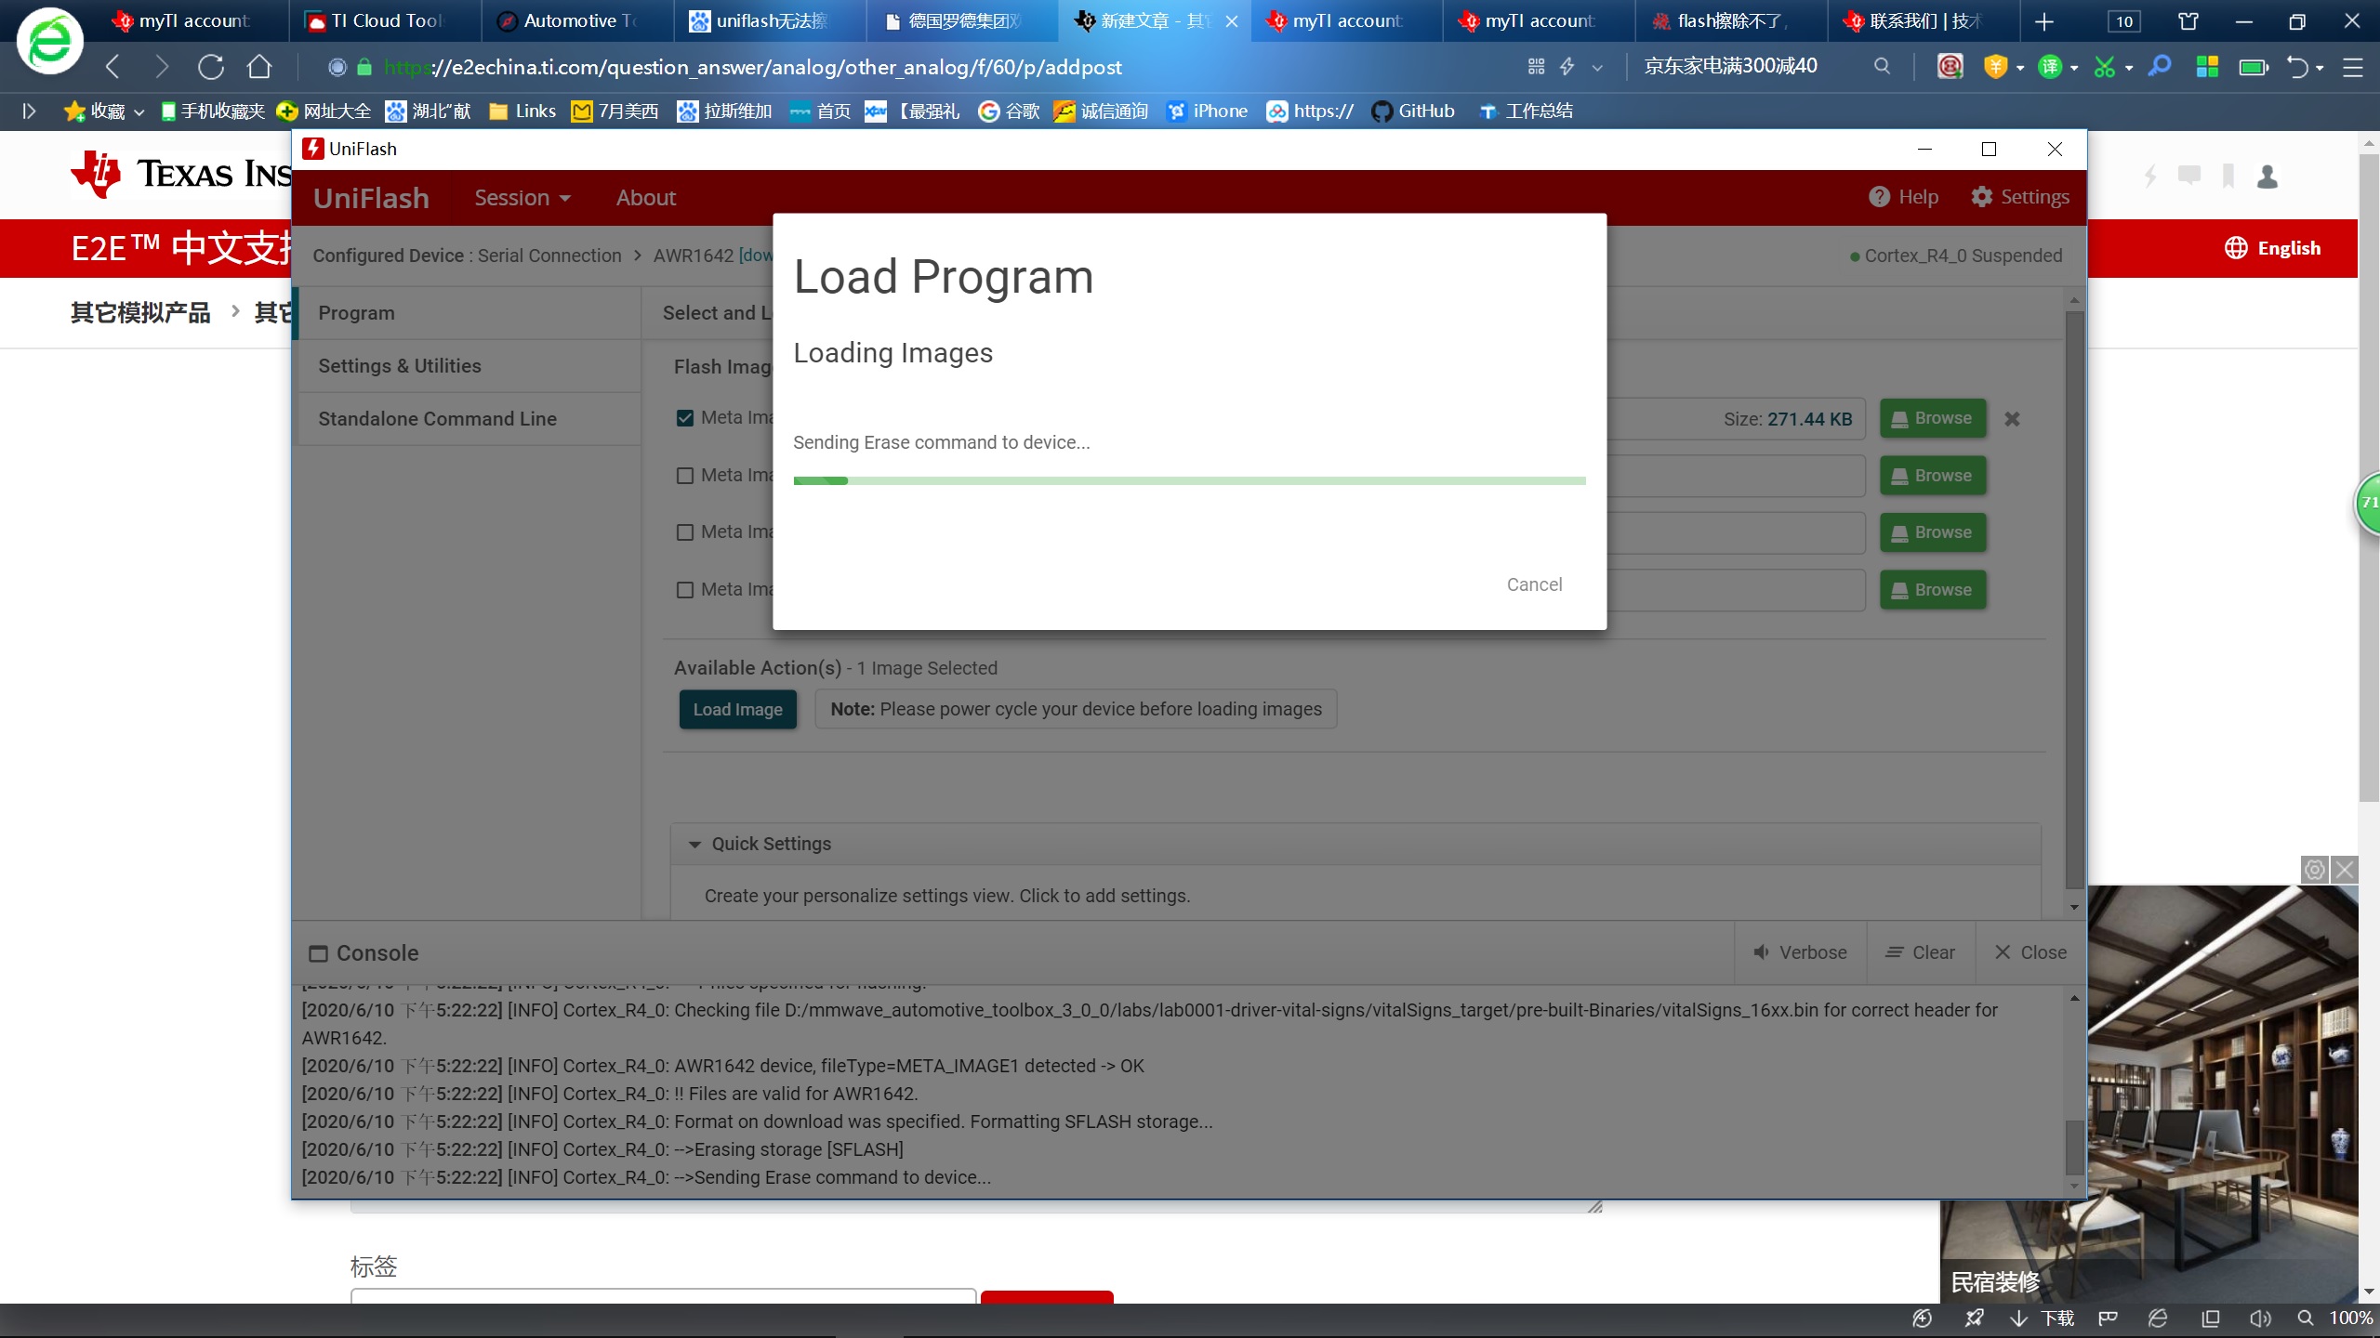Open the About menu in UniFlash
Viewport: 2380px width, 1338px height.
point(645,198)
